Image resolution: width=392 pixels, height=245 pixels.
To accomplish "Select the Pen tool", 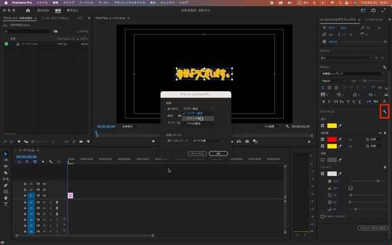I will [6, 185].
